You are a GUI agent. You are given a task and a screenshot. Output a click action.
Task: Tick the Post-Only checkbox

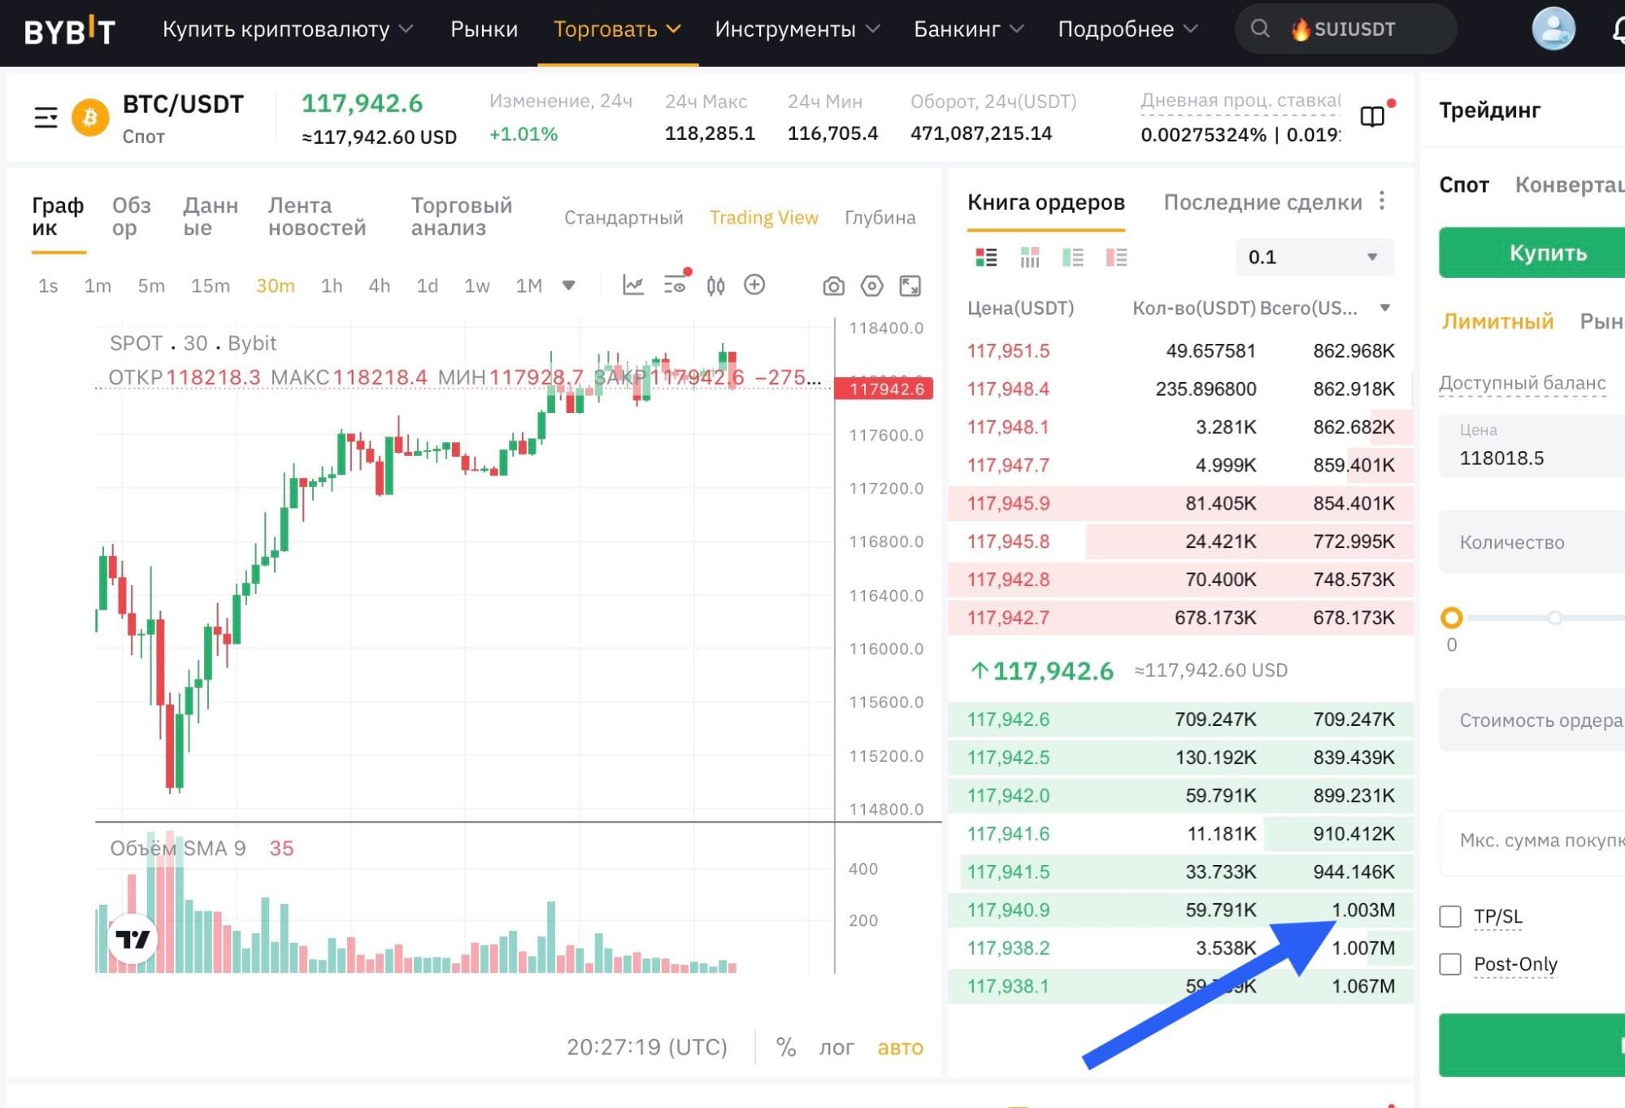pos(1450,964)
